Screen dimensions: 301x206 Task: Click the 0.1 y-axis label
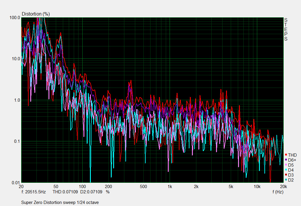tap(17, 141)
